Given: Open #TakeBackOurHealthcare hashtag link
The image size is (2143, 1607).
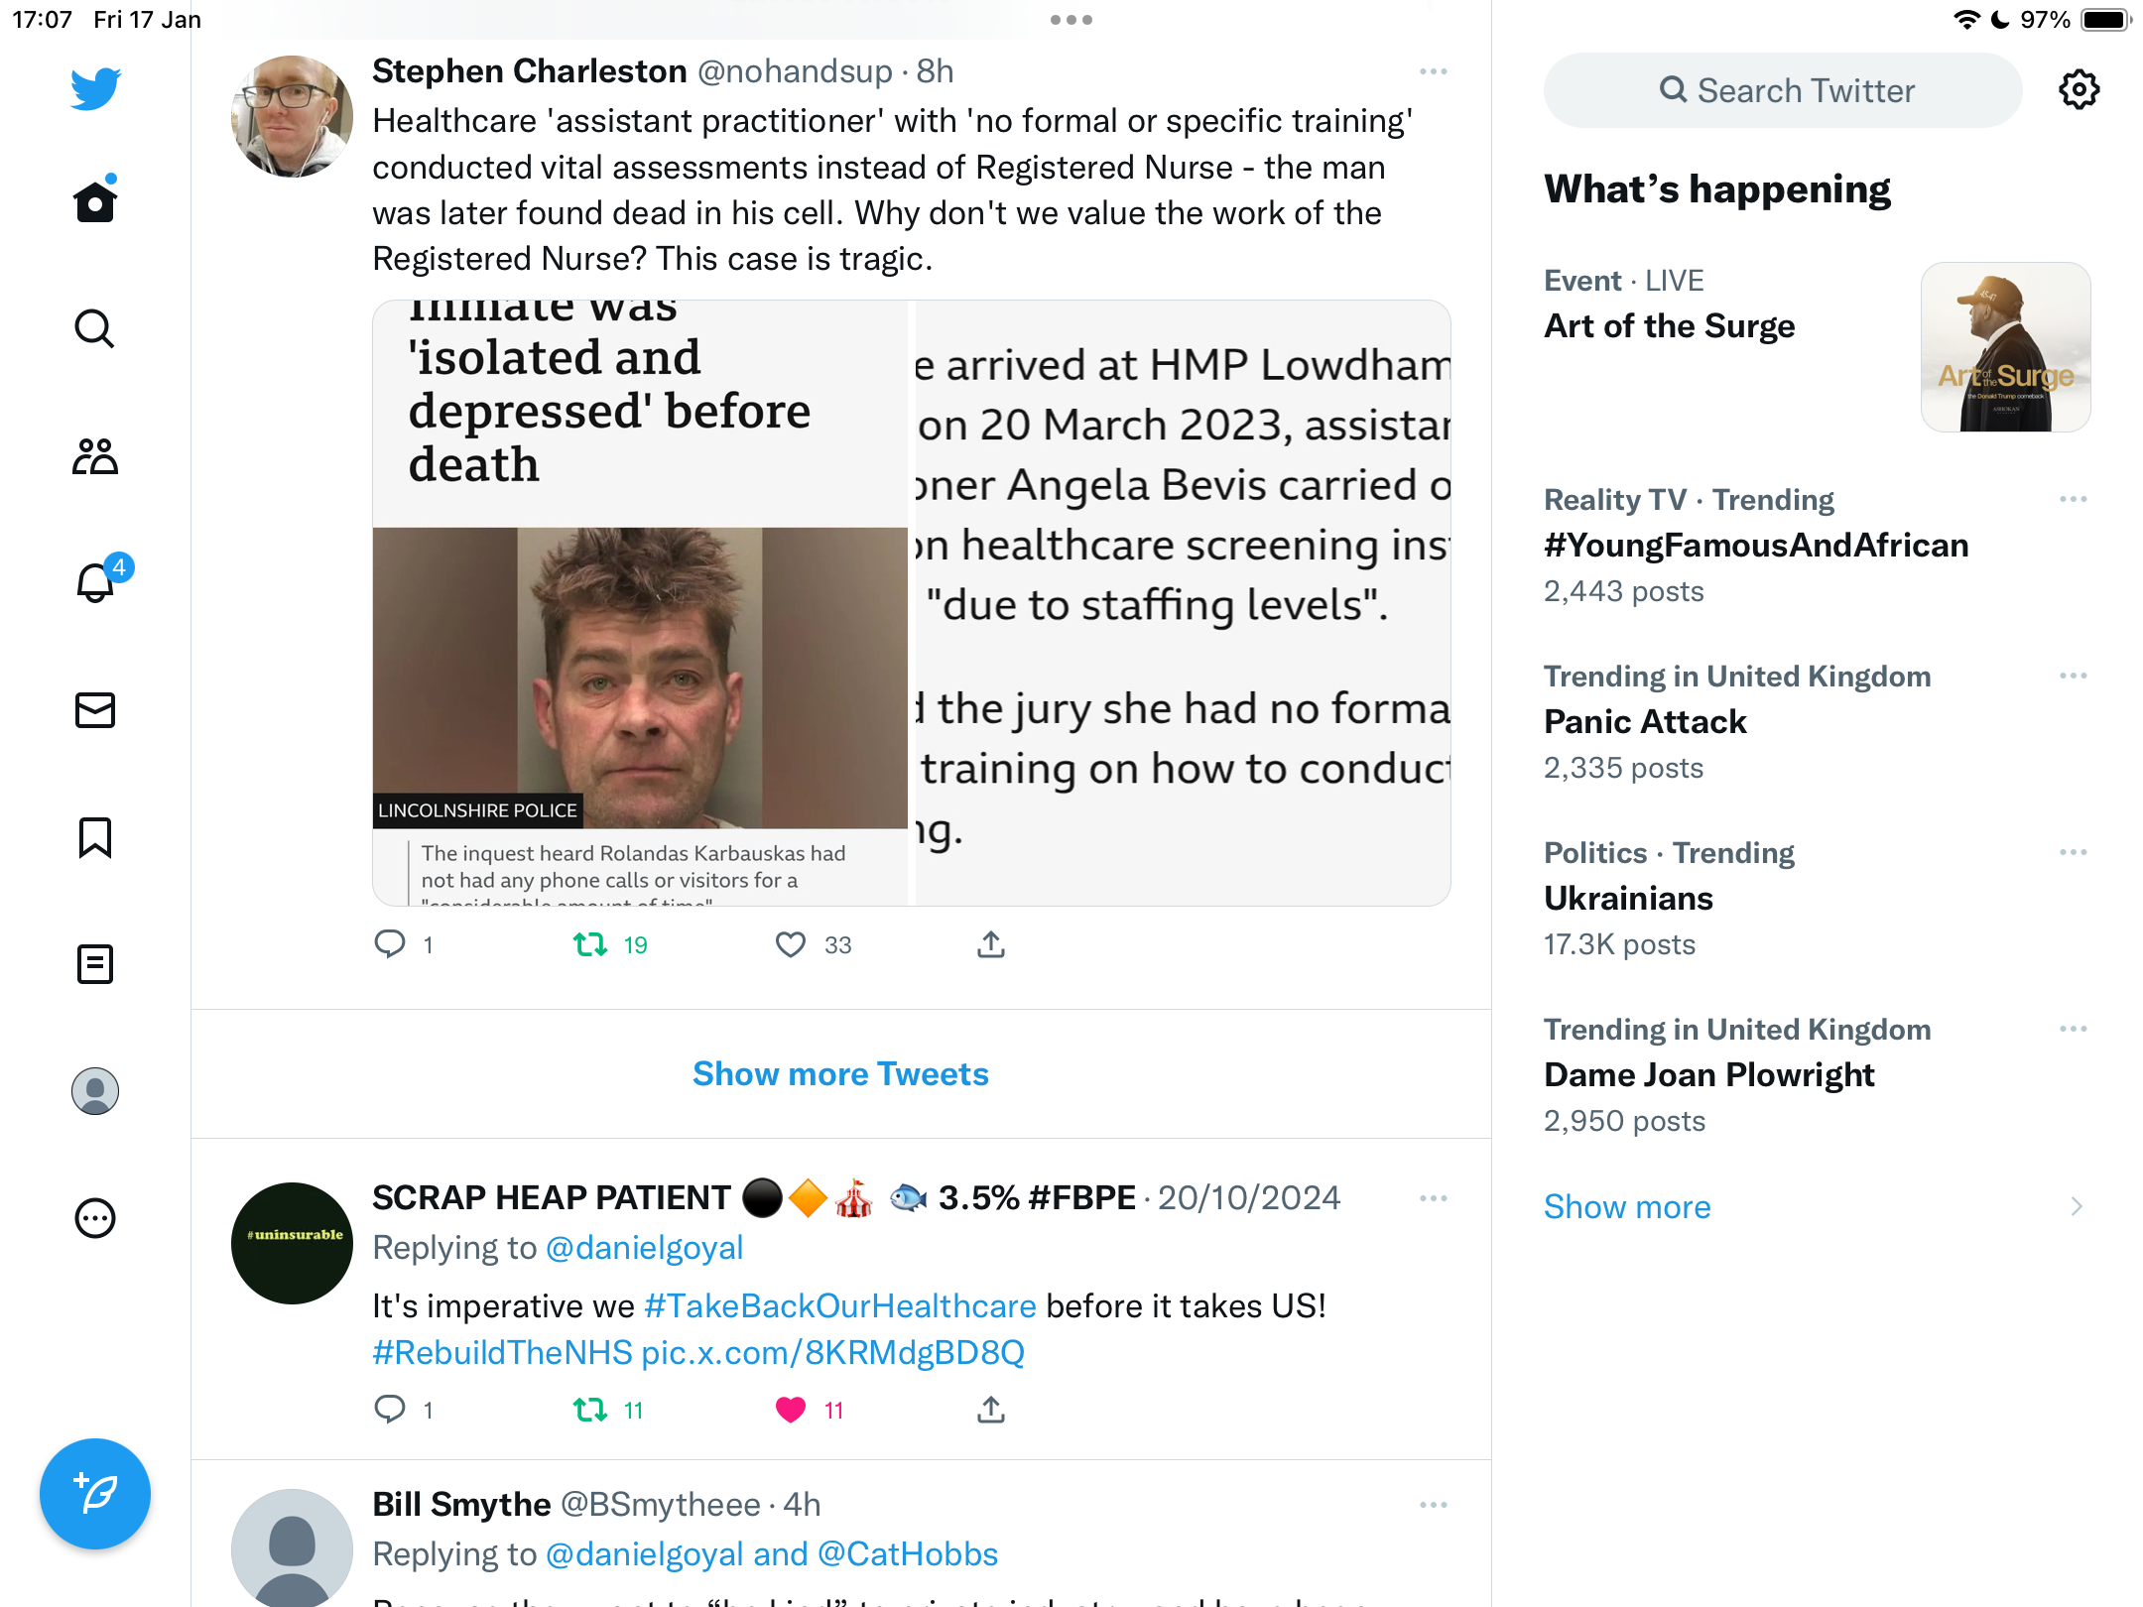Looking at the screenshot, I should coord(840,1305).
